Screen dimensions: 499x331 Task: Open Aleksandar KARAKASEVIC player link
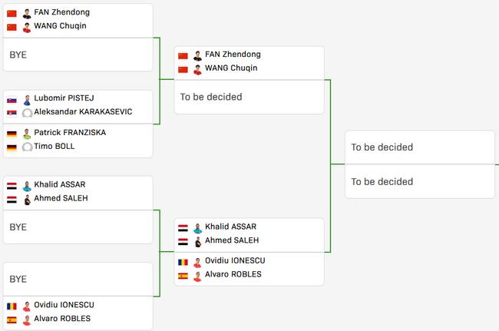[83, 111]
